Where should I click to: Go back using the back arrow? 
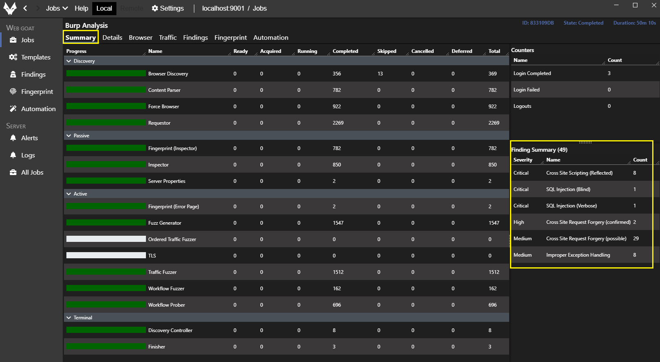coord(25,8)
